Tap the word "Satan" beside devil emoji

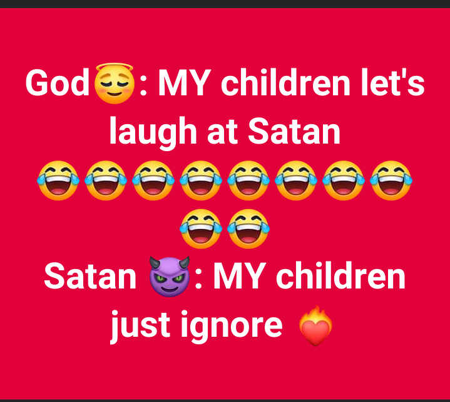(x=90, y=277)
